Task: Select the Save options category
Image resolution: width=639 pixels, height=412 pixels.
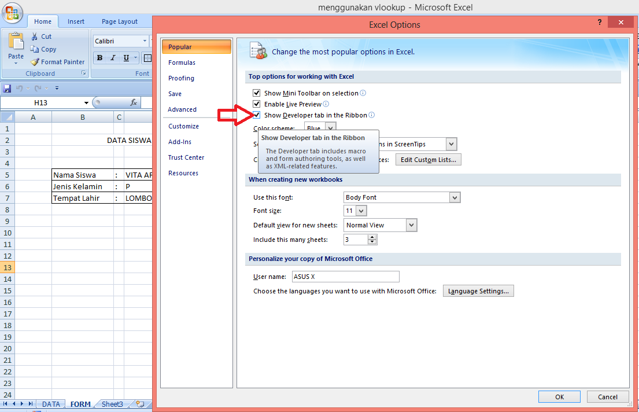Action: tap(197, 94)
